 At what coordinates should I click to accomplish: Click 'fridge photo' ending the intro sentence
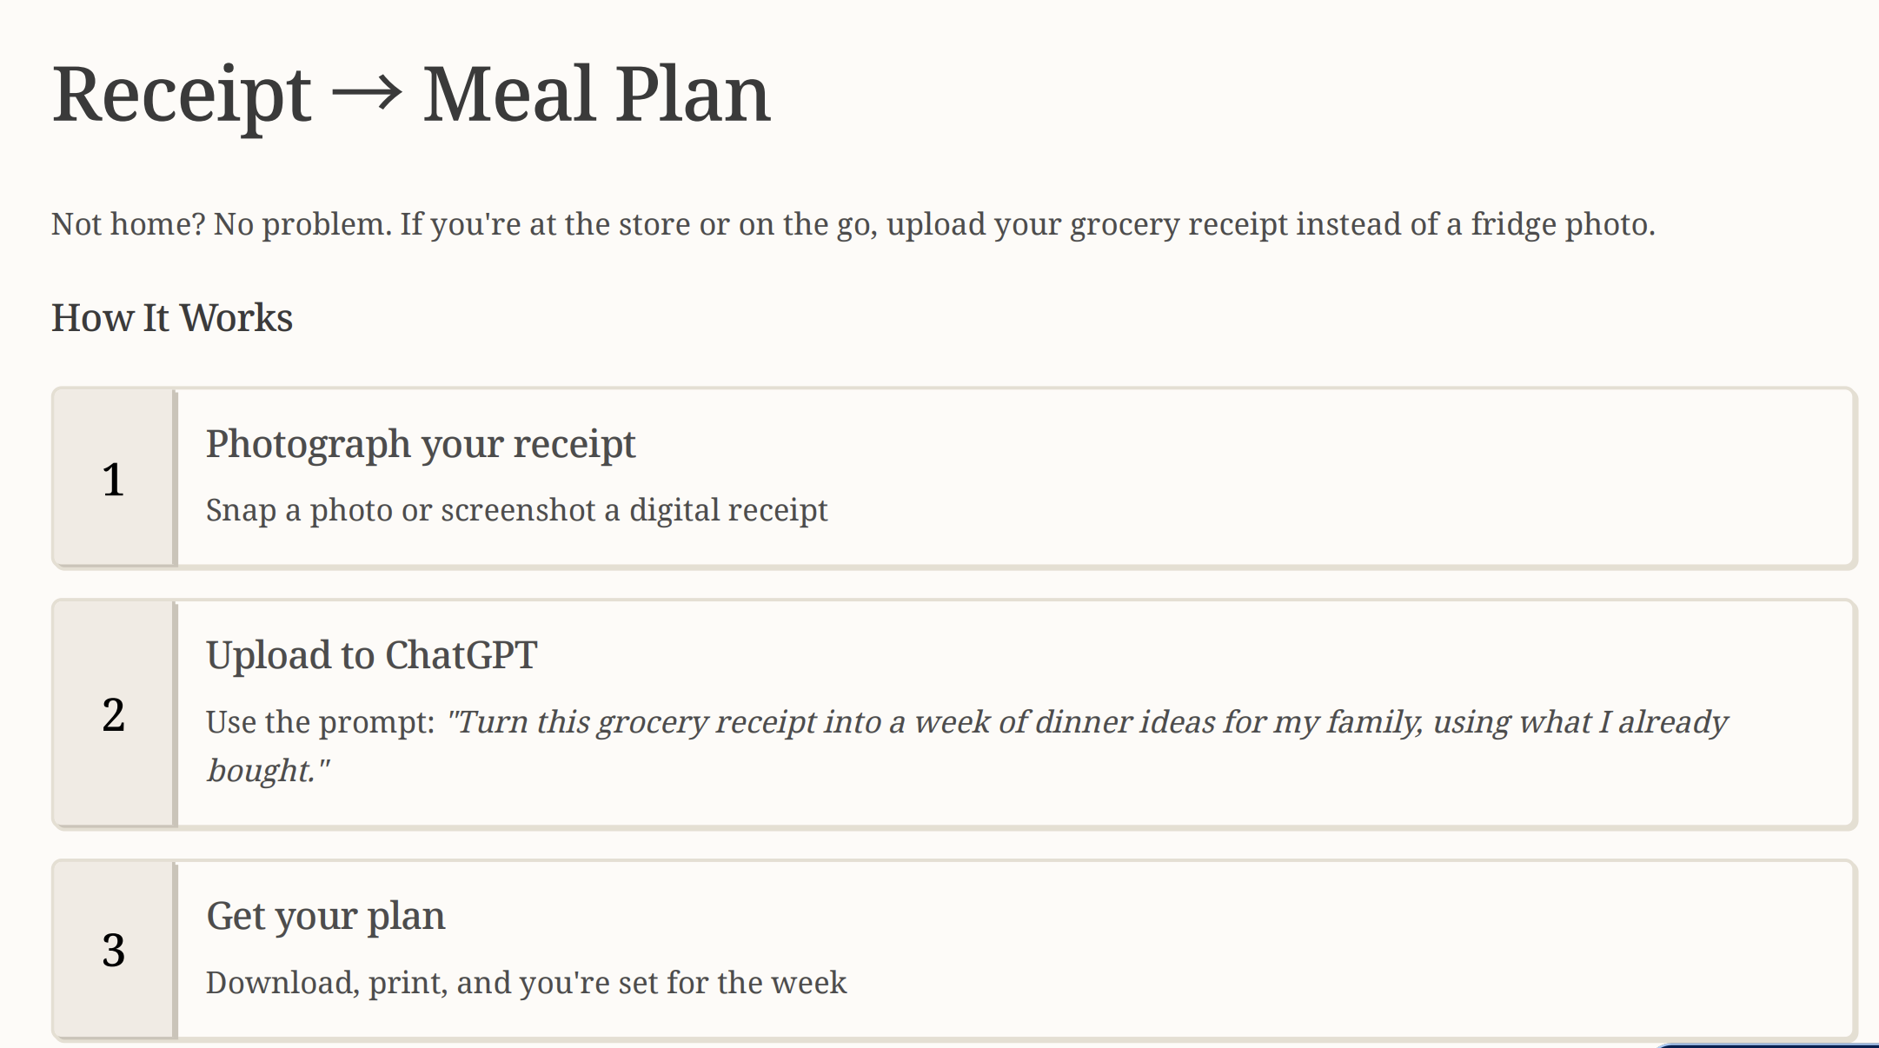click(1563, 224)
